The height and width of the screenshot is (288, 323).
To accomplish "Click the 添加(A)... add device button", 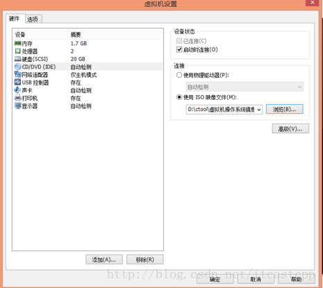I will click(104, 260).
